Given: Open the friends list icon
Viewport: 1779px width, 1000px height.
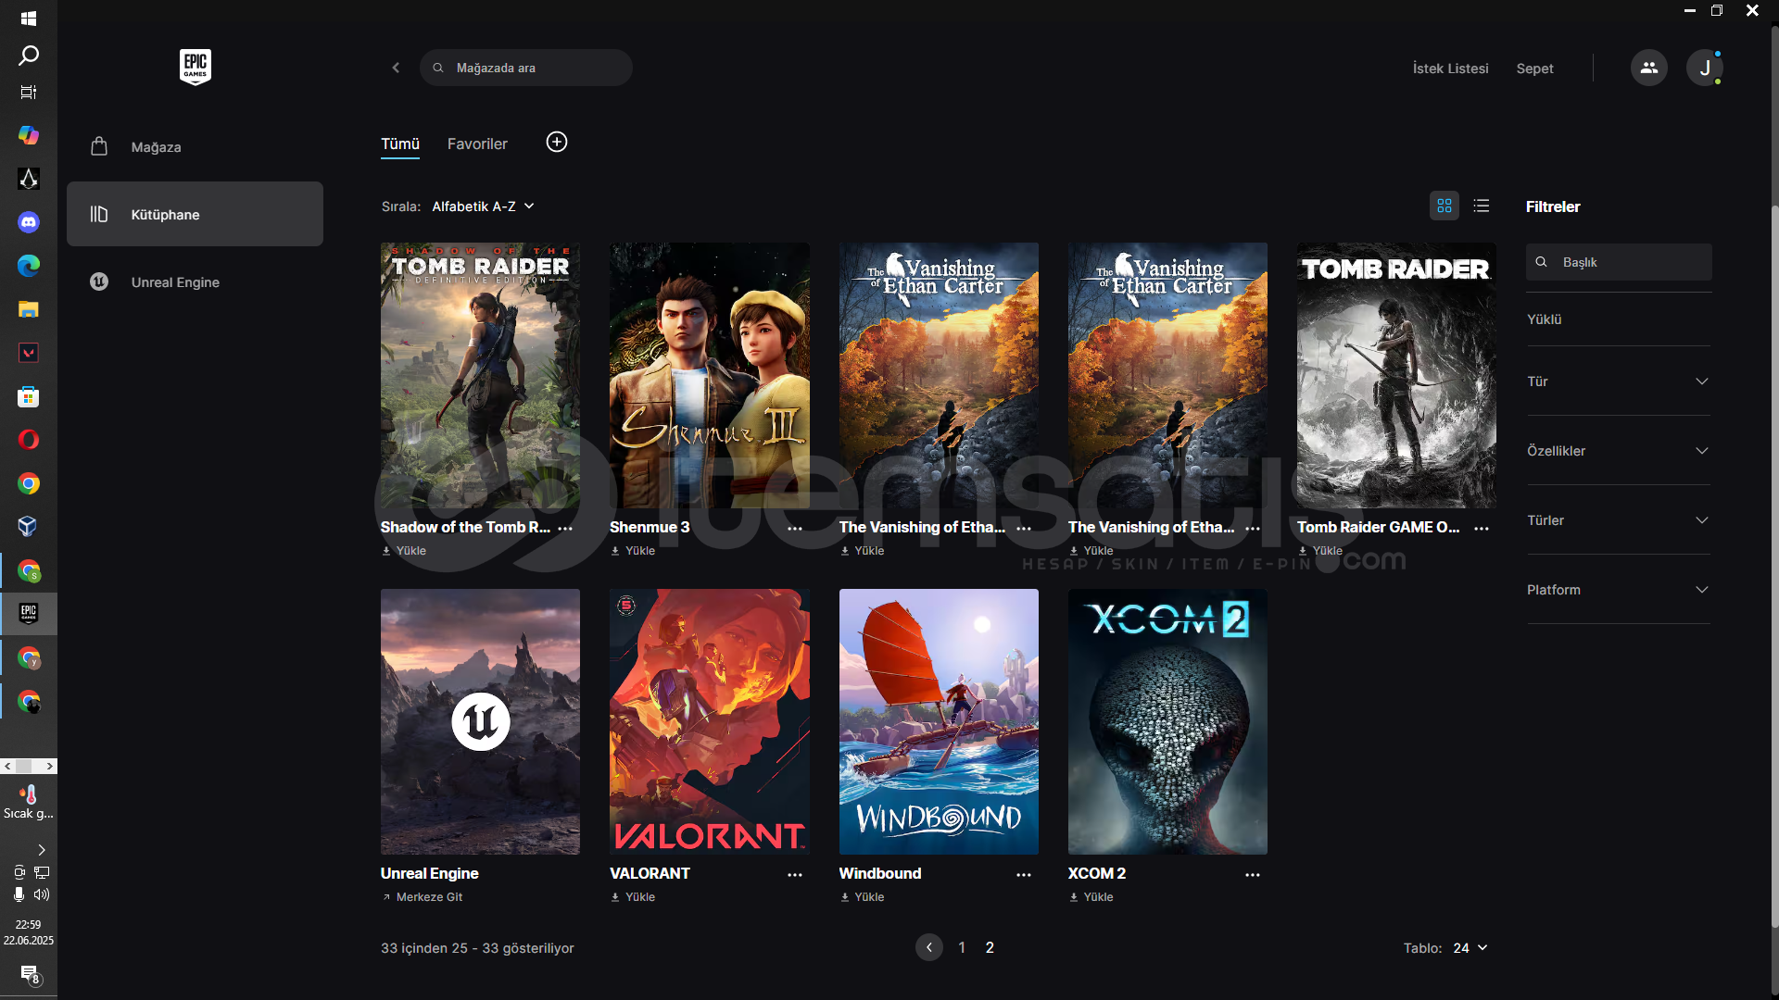Looking at the screenshot, I should [x=1648, y=68].
